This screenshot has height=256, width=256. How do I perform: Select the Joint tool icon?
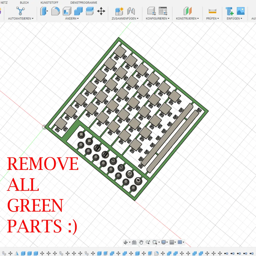pos(131,11)
